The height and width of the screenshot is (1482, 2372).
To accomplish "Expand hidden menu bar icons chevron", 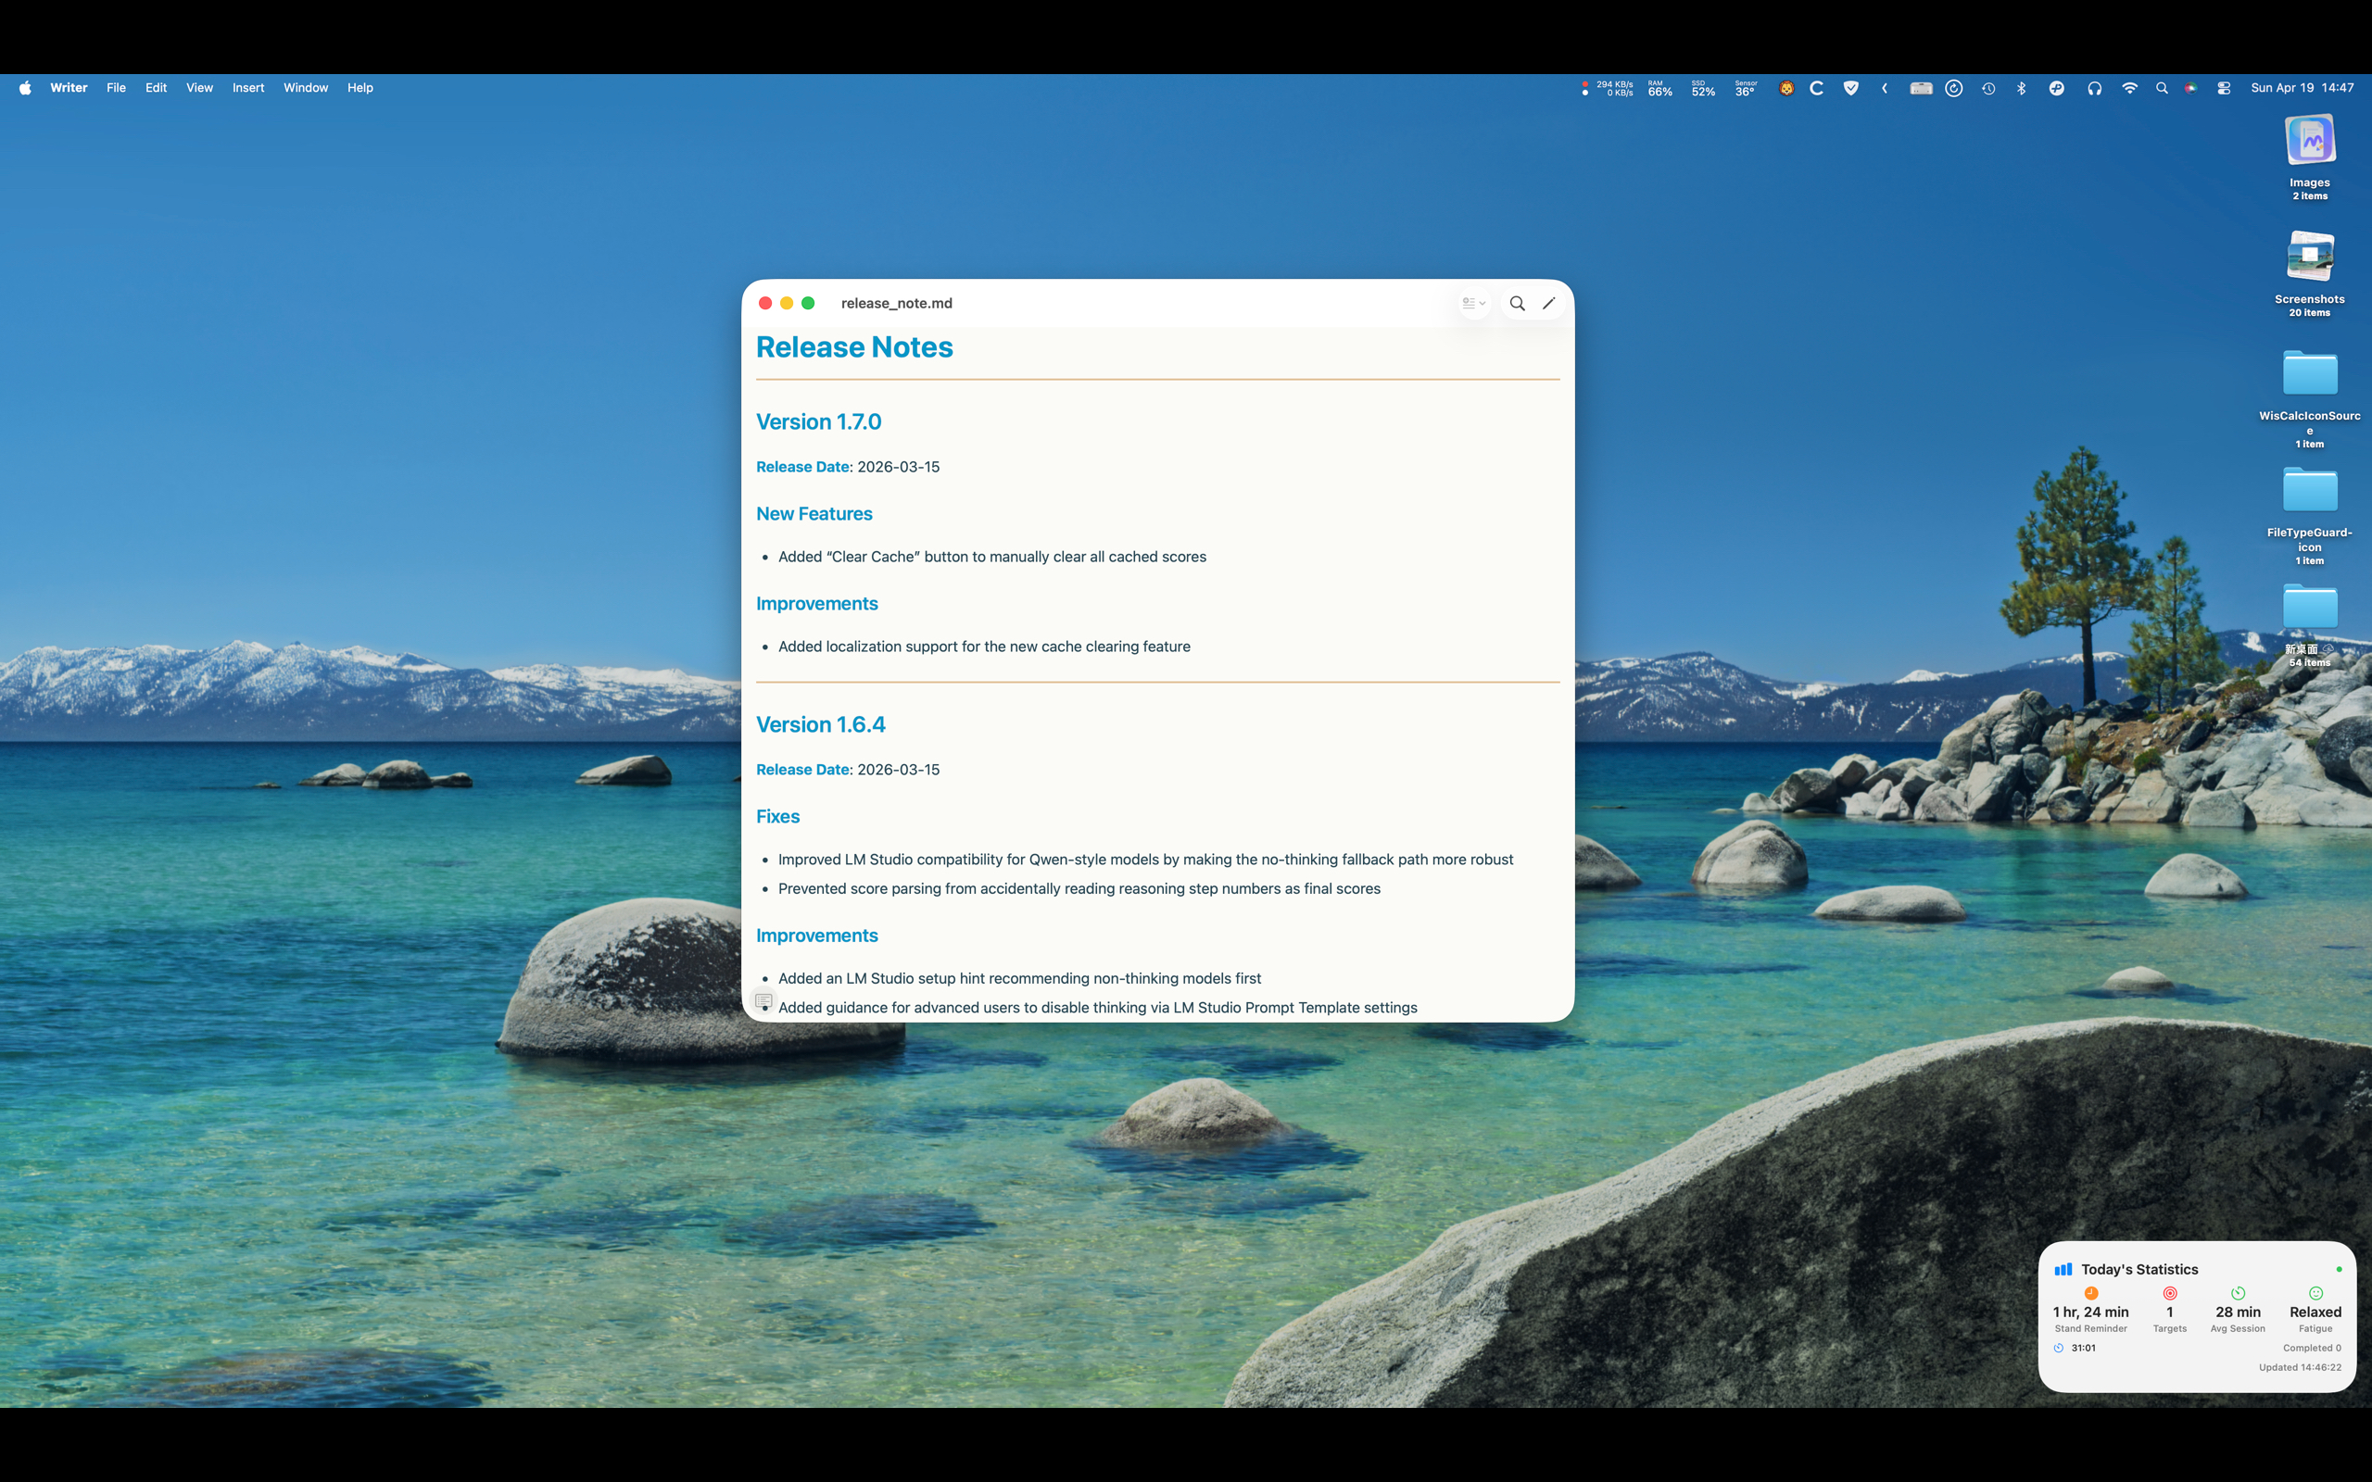I will (1884, 88).
